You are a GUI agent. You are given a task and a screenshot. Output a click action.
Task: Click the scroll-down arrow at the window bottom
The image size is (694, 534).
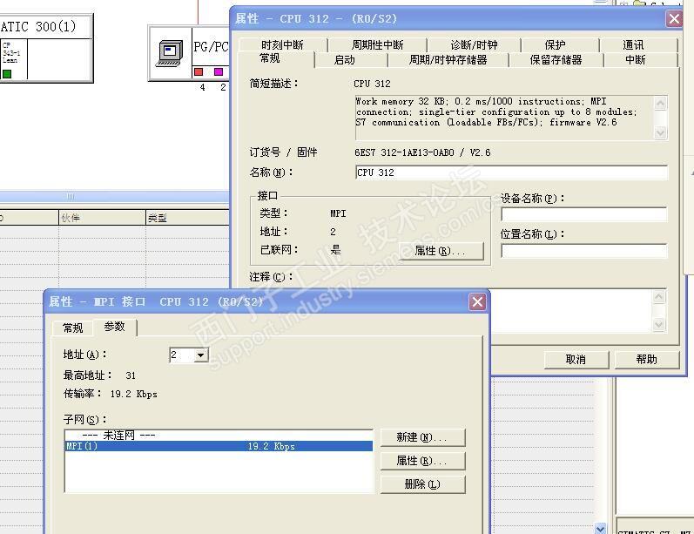click(x=601, y=528)
